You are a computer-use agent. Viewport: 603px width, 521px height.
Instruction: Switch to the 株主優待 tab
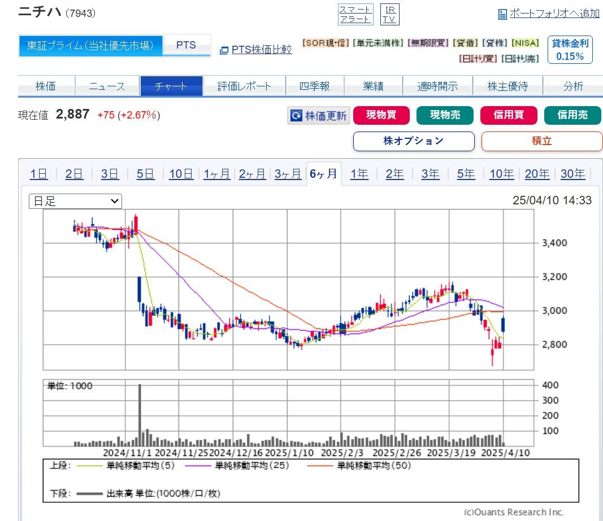507,86
